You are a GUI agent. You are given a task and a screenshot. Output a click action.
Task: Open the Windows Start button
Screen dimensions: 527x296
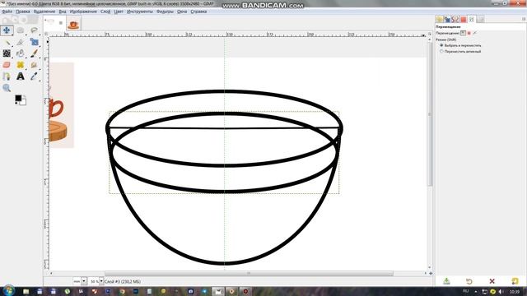pos(8,290)
